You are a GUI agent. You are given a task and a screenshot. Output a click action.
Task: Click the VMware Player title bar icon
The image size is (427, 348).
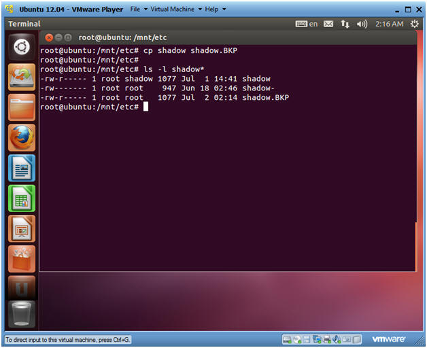point(10,9)
